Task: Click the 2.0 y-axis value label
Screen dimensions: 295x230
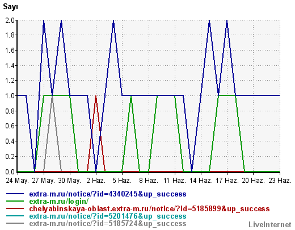Action: (x=10, y=20)
